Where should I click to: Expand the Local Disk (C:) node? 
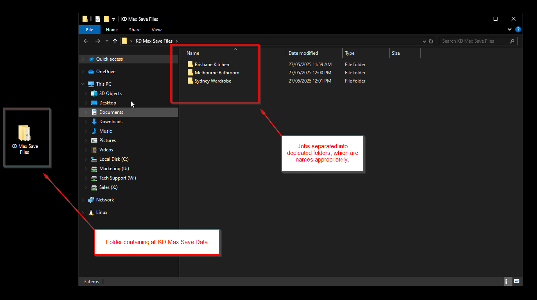[86, 159]
